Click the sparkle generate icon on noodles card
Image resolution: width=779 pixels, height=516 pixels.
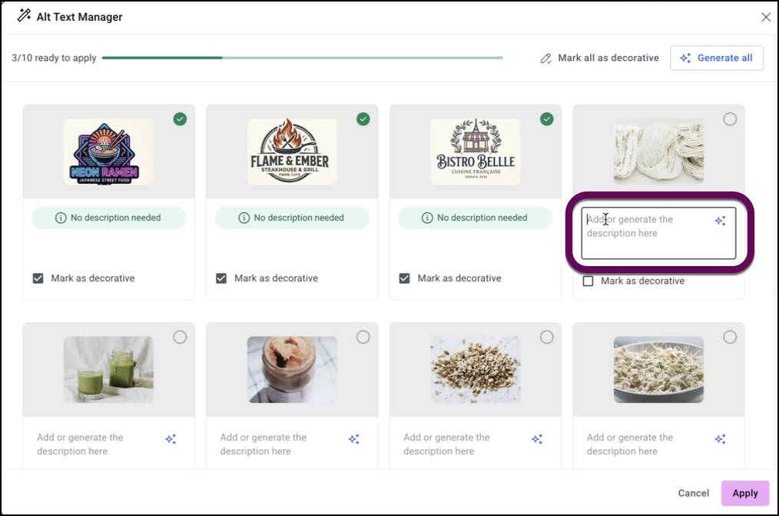coord(720,221)
